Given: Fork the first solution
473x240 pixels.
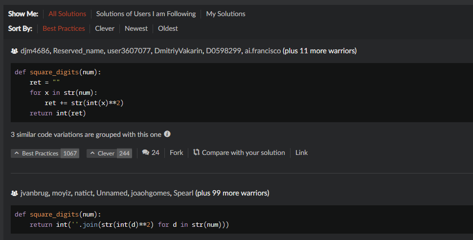Looking at the screenshot, I should click(x=176, y=153).
